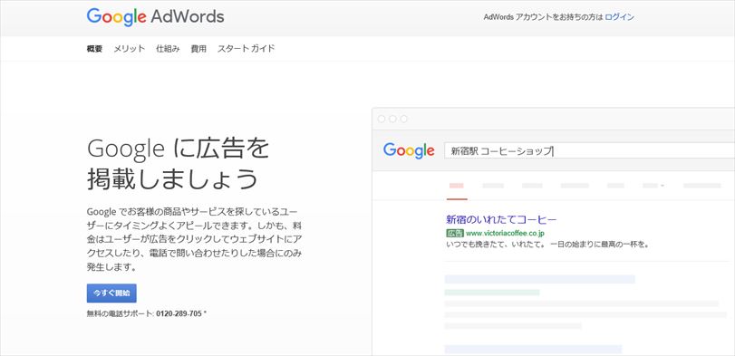The height and width of the screenshot is (356, 735).
Task: Click the AdWords アカウントをお持ちの方は text
Action: pos(543,17)
